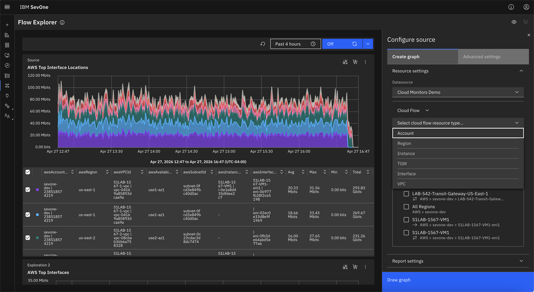Click the top bar information icon
The image size is (534, 292).
tap(511, 7)
